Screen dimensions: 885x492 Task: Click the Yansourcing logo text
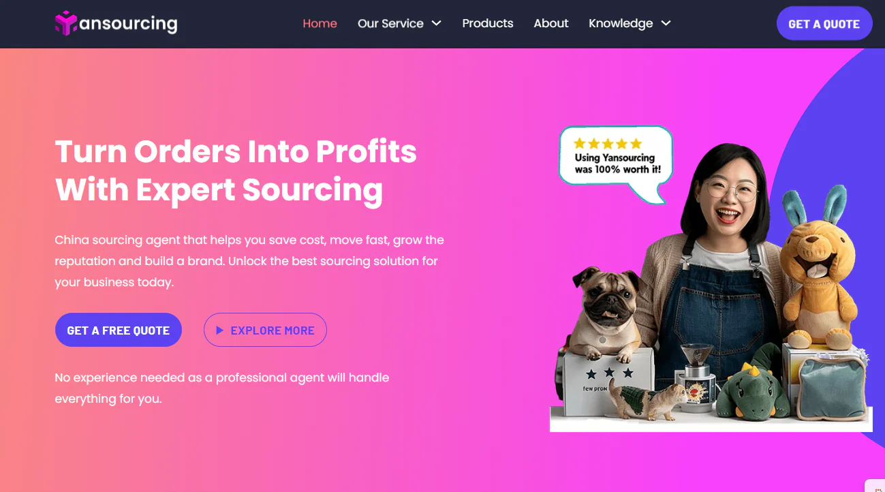tap(128, 24)
